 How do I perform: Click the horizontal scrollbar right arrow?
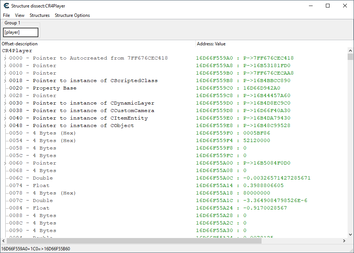click(344, 241)
